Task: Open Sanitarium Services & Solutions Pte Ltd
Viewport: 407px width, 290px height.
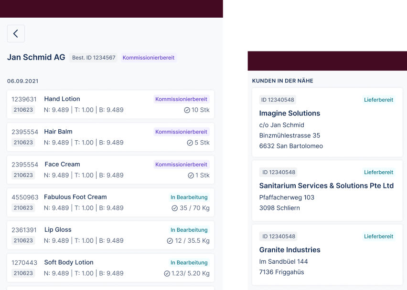Action: 327,190
